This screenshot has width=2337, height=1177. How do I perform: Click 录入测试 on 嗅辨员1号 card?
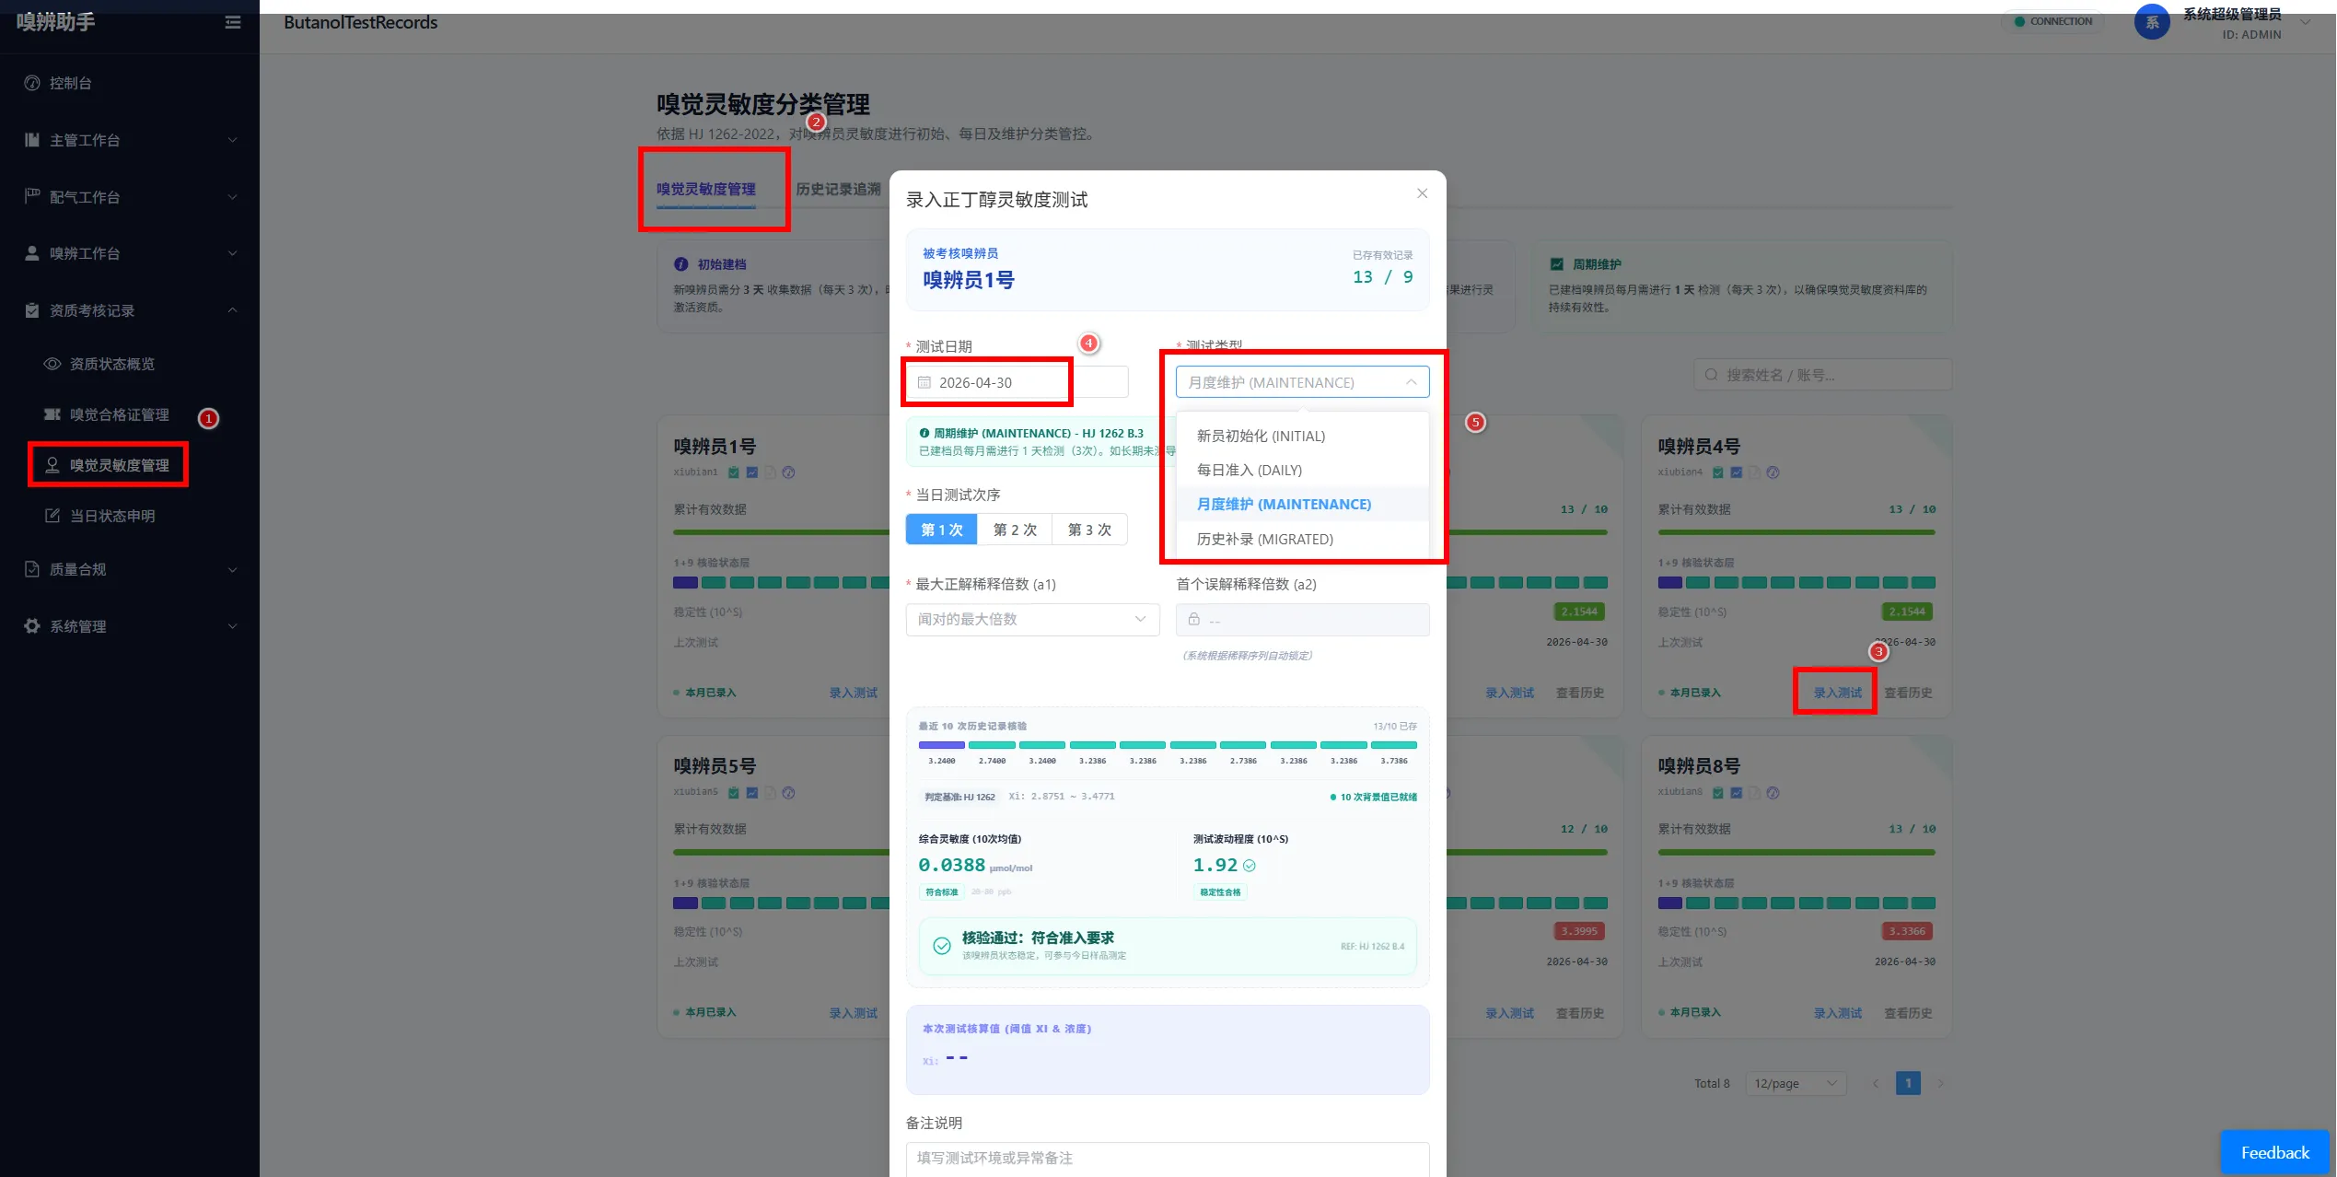coord(853,693)
